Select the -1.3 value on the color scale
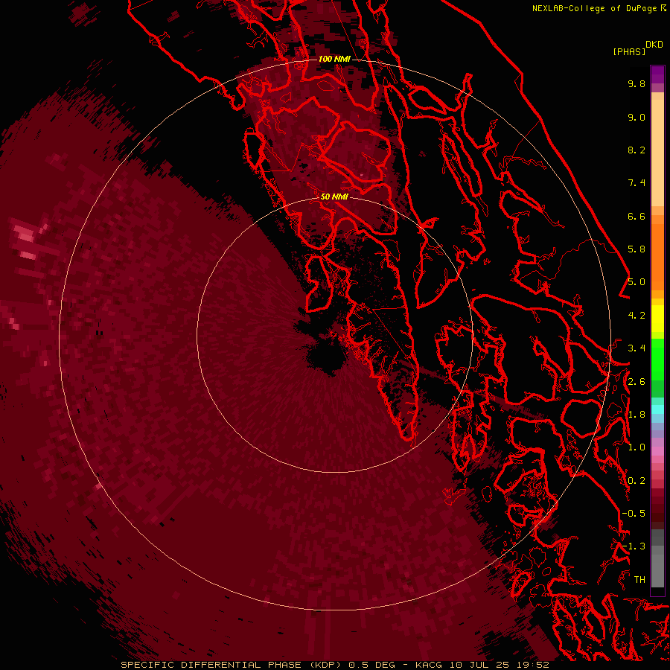670x670 pixels. tap(634, 546)
